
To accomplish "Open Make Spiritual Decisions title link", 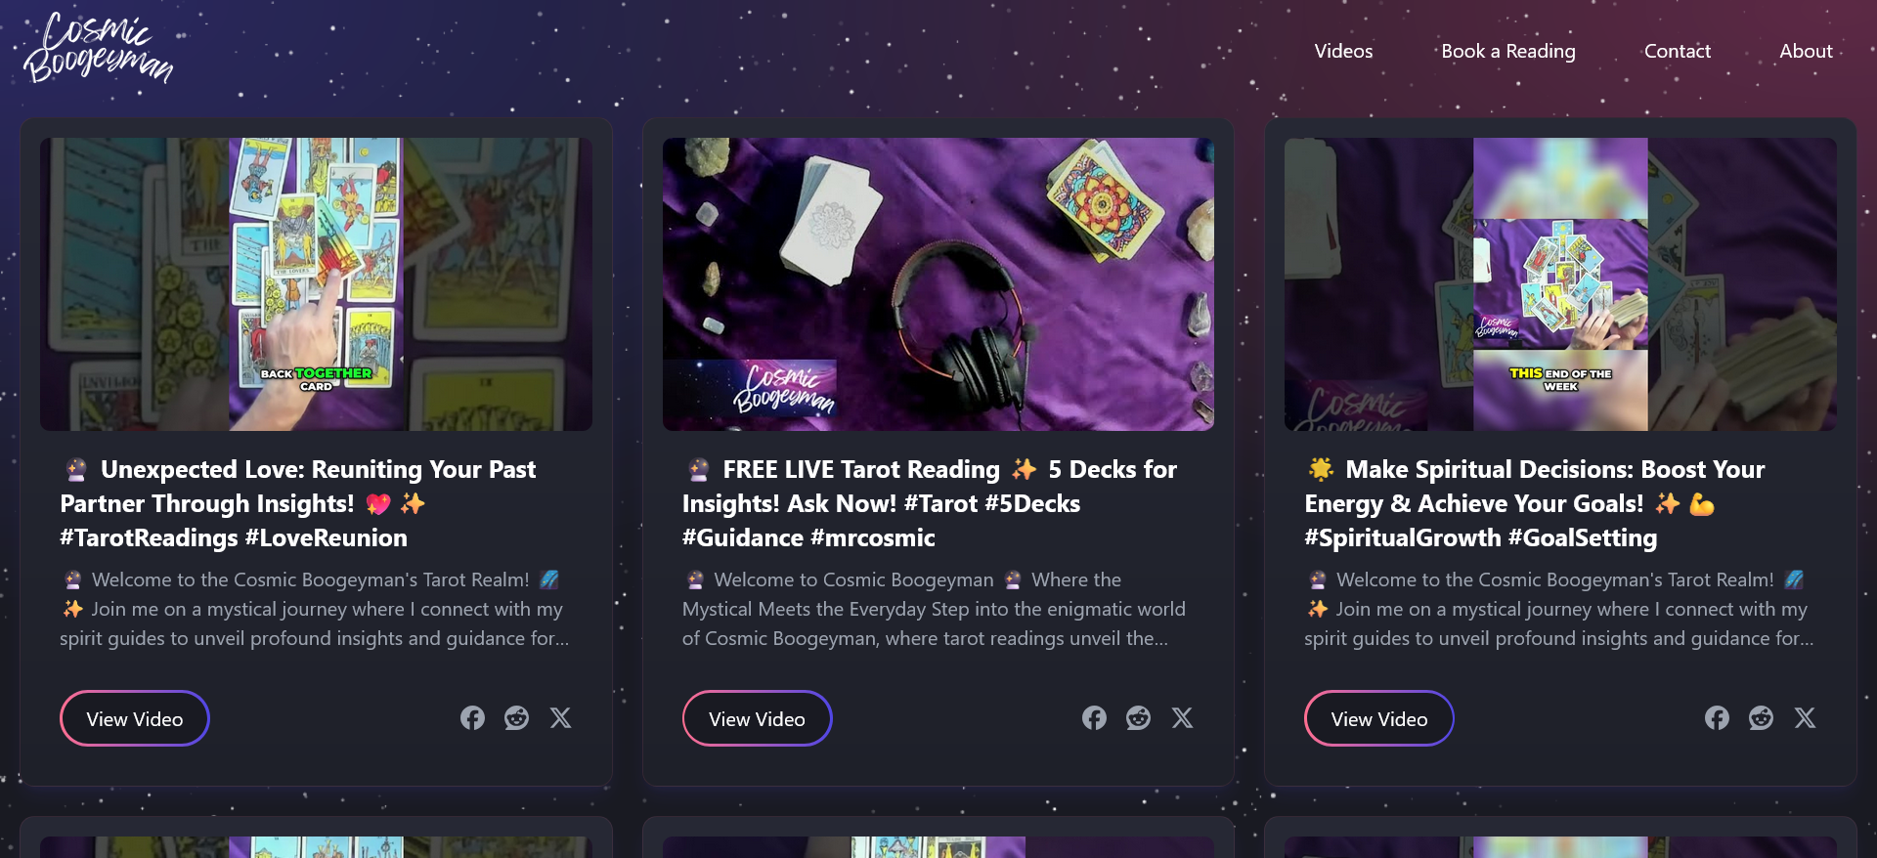I will coord(1554,503).
